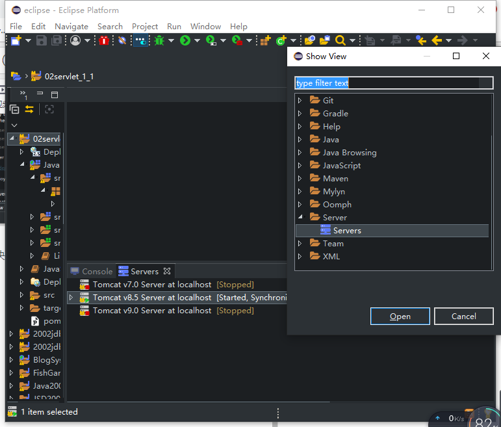Click the Focus on Active Task icon

tap(49, 109)
